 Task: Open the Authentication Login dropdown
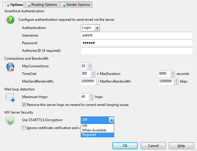coord(90,28)
